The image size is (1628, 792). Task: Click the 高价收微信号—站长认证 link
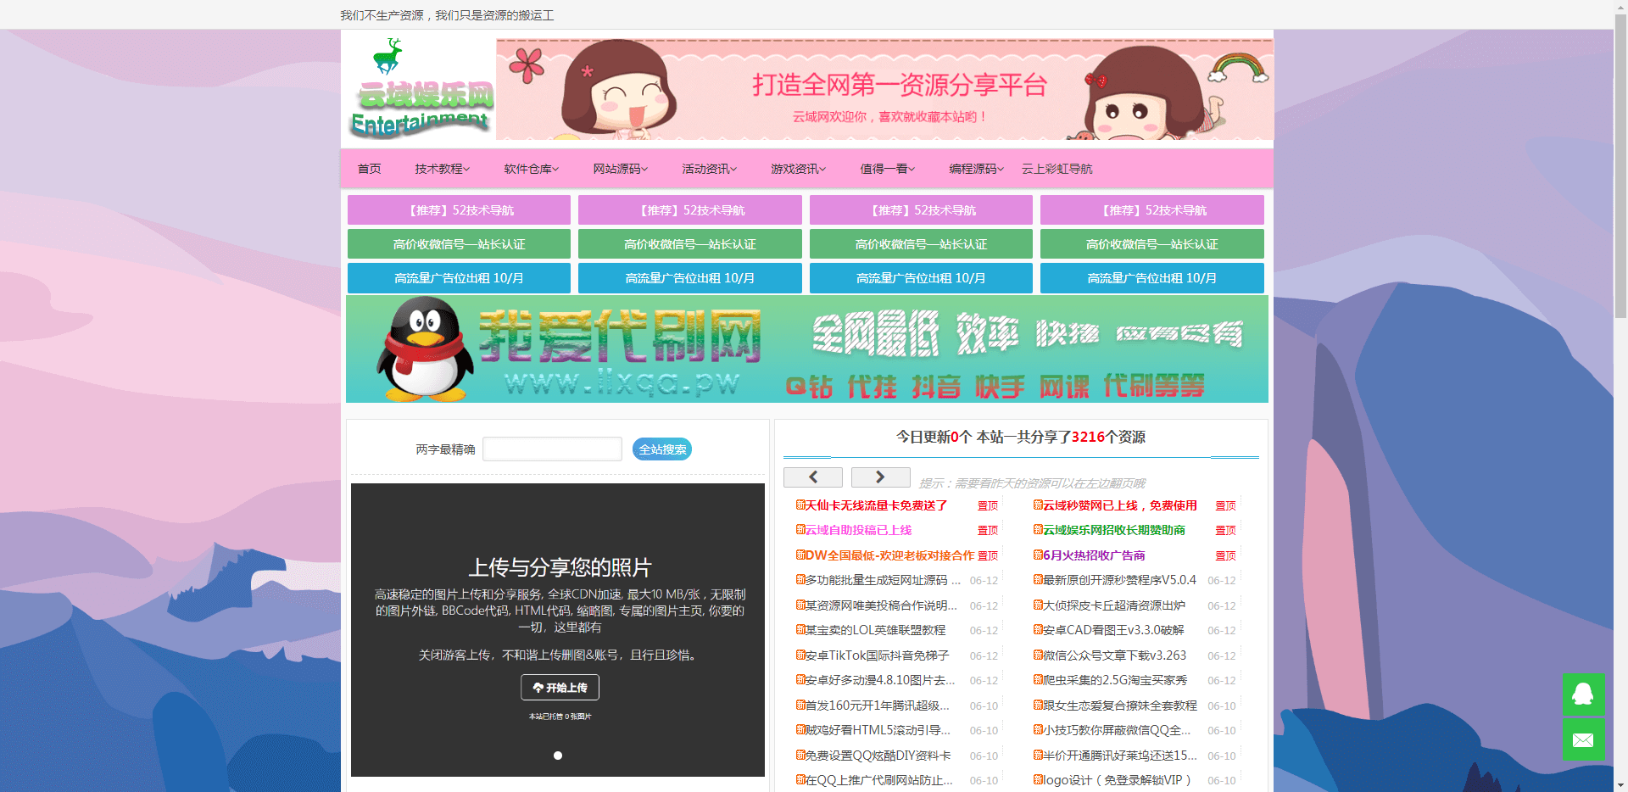[458, 243]
